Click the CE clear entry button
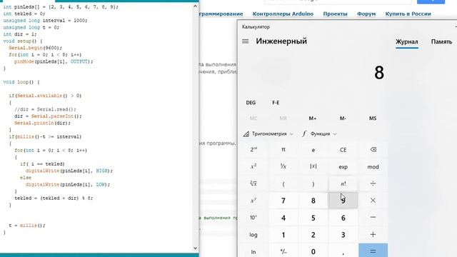This screenshot has width=457, height=257. [343, 149]
